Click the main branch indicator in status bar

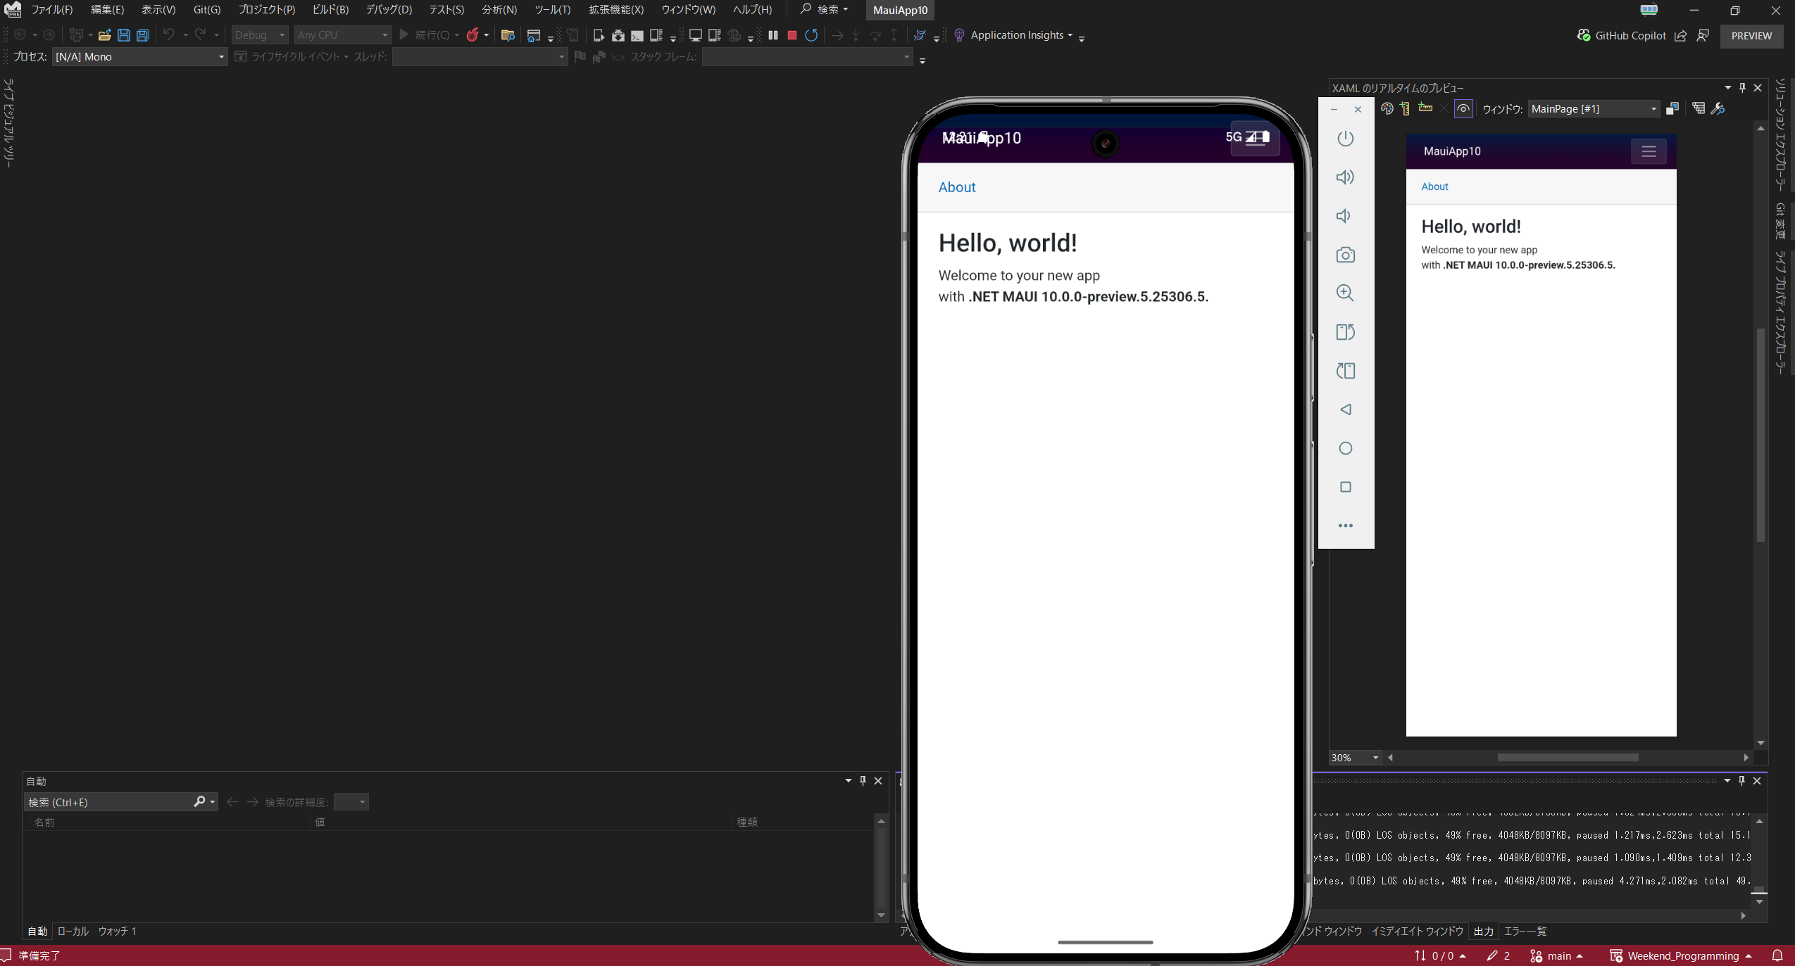pyautogui.click(x=1557, y=955)
